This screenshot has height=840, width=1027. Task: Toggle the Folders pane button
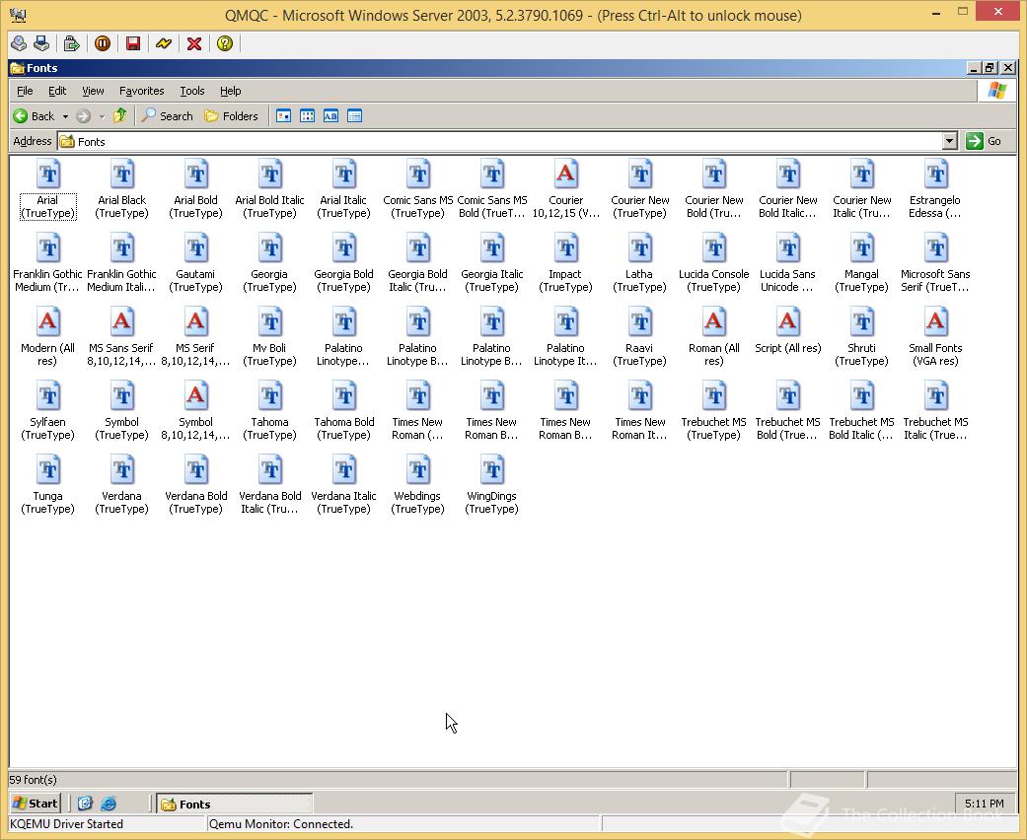tap(231, 116)
